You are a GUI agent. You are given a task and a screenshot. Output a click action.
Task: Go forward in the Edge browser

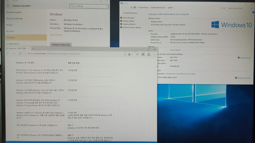14,53
